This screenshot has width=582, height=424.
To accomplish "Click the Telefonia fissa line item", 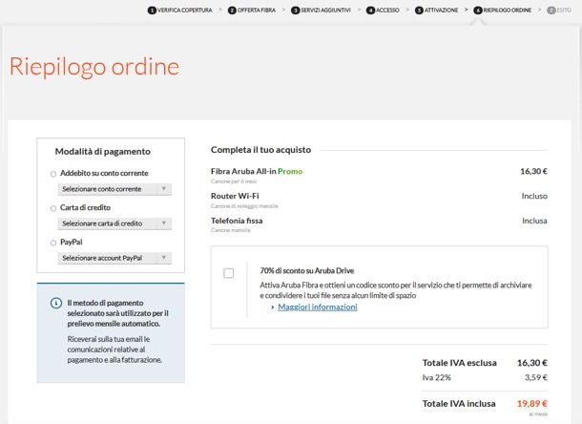I will 237,221.
